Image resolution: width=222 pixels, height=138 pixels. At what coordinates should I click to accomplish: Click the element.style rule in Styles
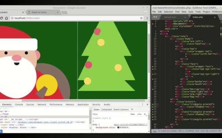(101, 118)
